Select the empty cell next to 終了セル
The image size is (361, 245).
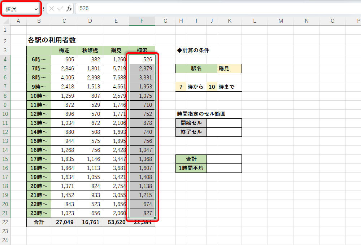[x=224, y=132]
